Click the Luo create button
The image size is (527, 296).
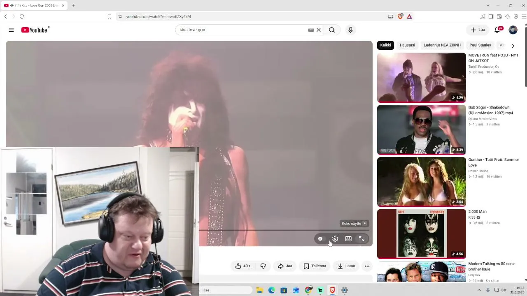(478, 30)
